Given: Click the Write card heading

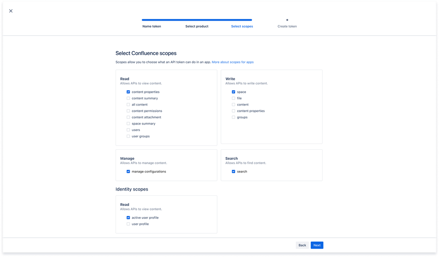Looking at the screenshot, I should (230, 79).
